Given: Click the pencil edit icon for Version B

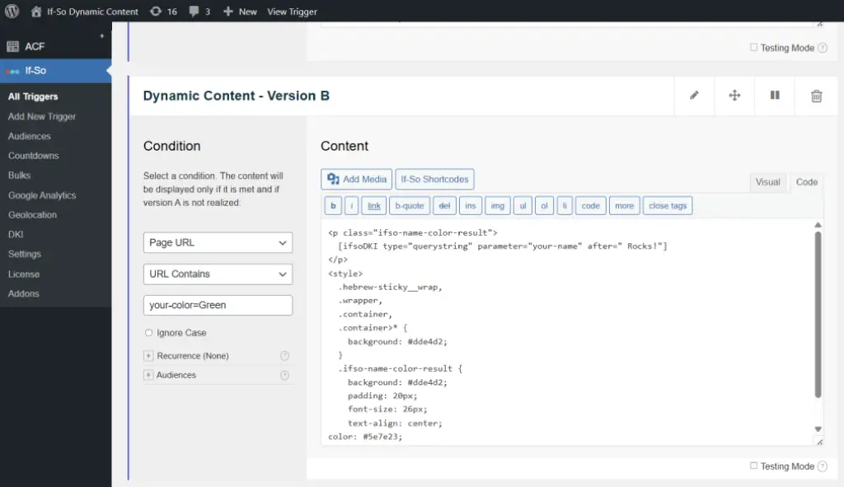Looking at the screenshot, I should pyautogui.click(x=694, y=96).
